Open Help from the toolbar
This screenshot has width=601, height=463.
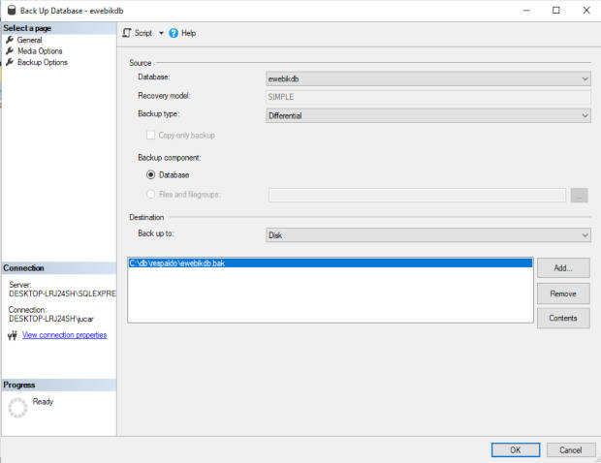tap(183, 33)
